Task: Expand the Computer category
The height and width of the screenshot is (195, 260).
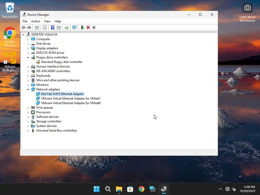Action: tap(28, 39)
